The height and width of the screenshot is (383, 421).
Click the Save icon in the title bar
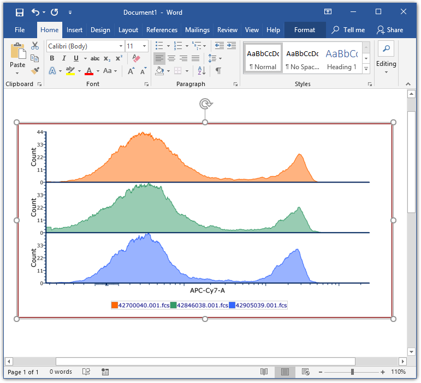coord(19,12)
